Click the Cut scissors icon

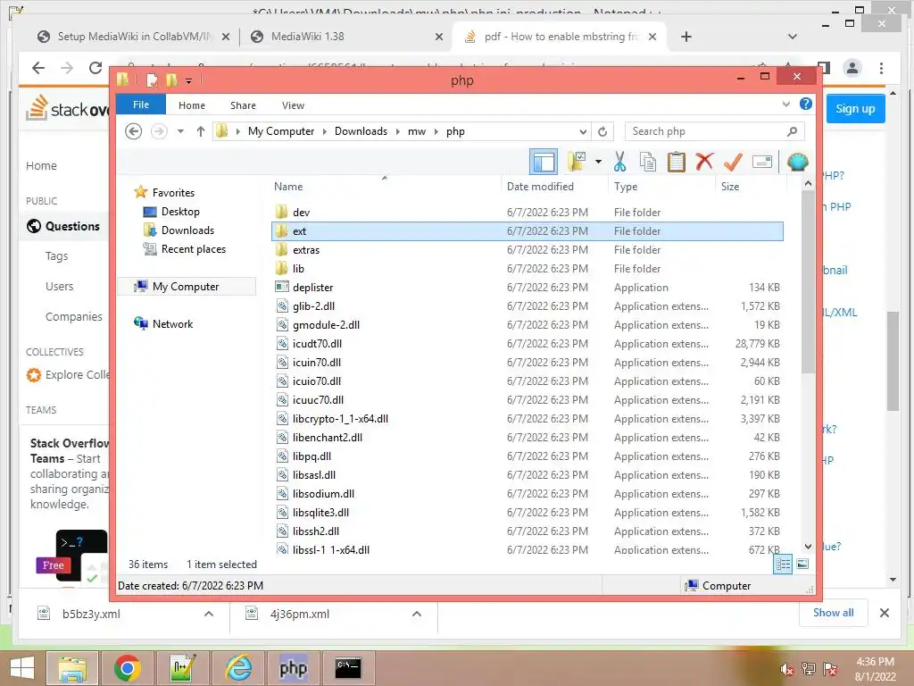619,162
